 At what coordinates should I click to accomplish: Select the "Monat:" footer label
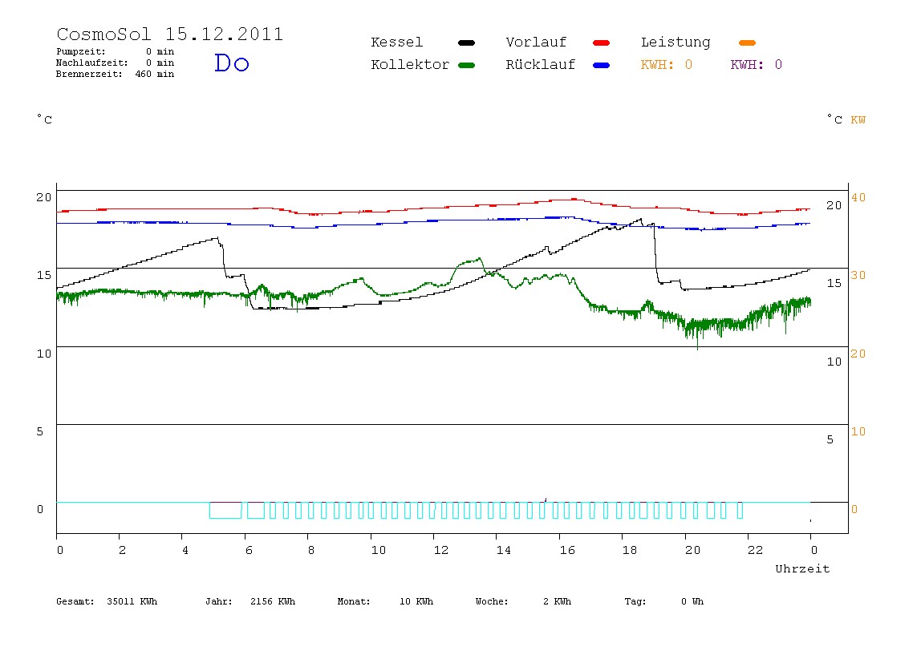[354, 601]
